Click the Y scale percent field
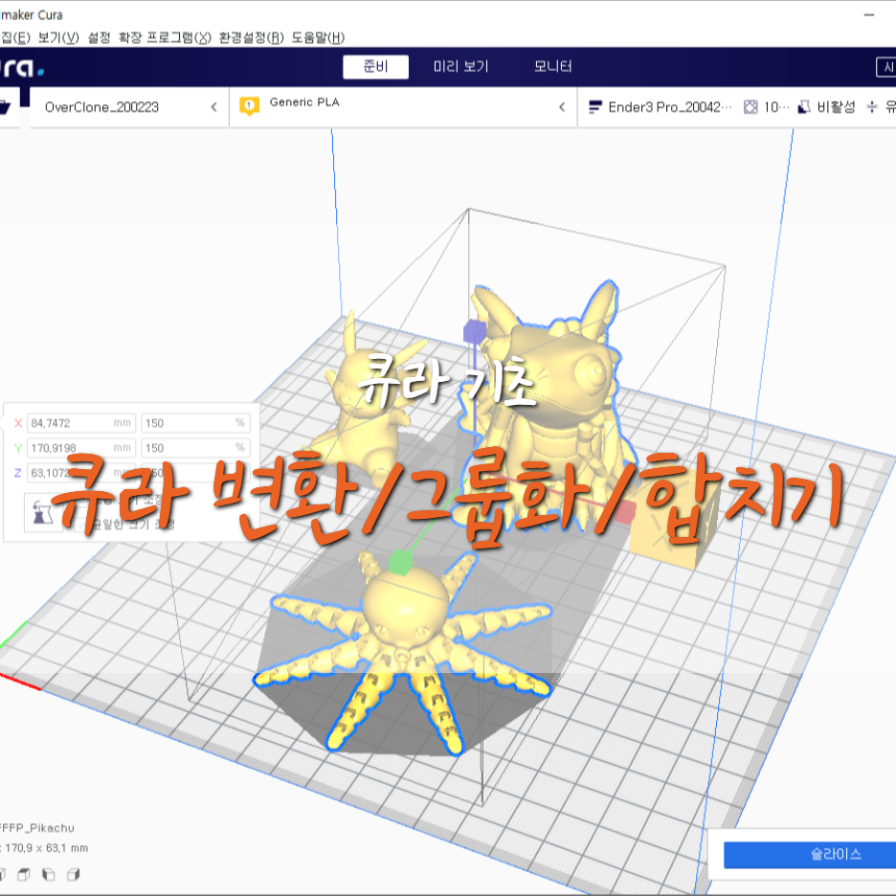This screenshot has height=896, width=896. [195, 447]
